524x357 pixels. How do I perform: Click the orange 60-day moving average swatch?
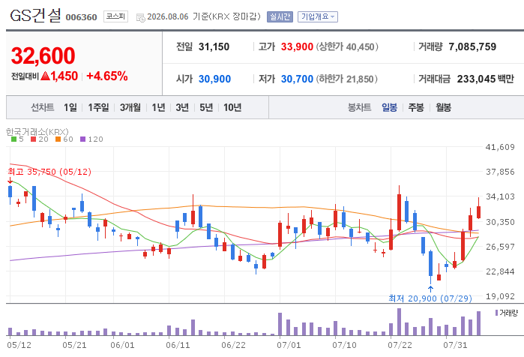point(58,139)
